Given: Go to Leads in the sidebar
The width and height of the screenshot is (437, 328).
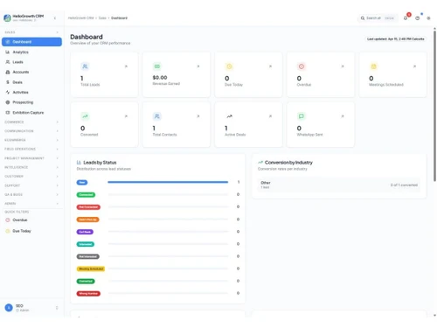Looking at the screenshot, I should pyautogui.click(x=31, y=62).
